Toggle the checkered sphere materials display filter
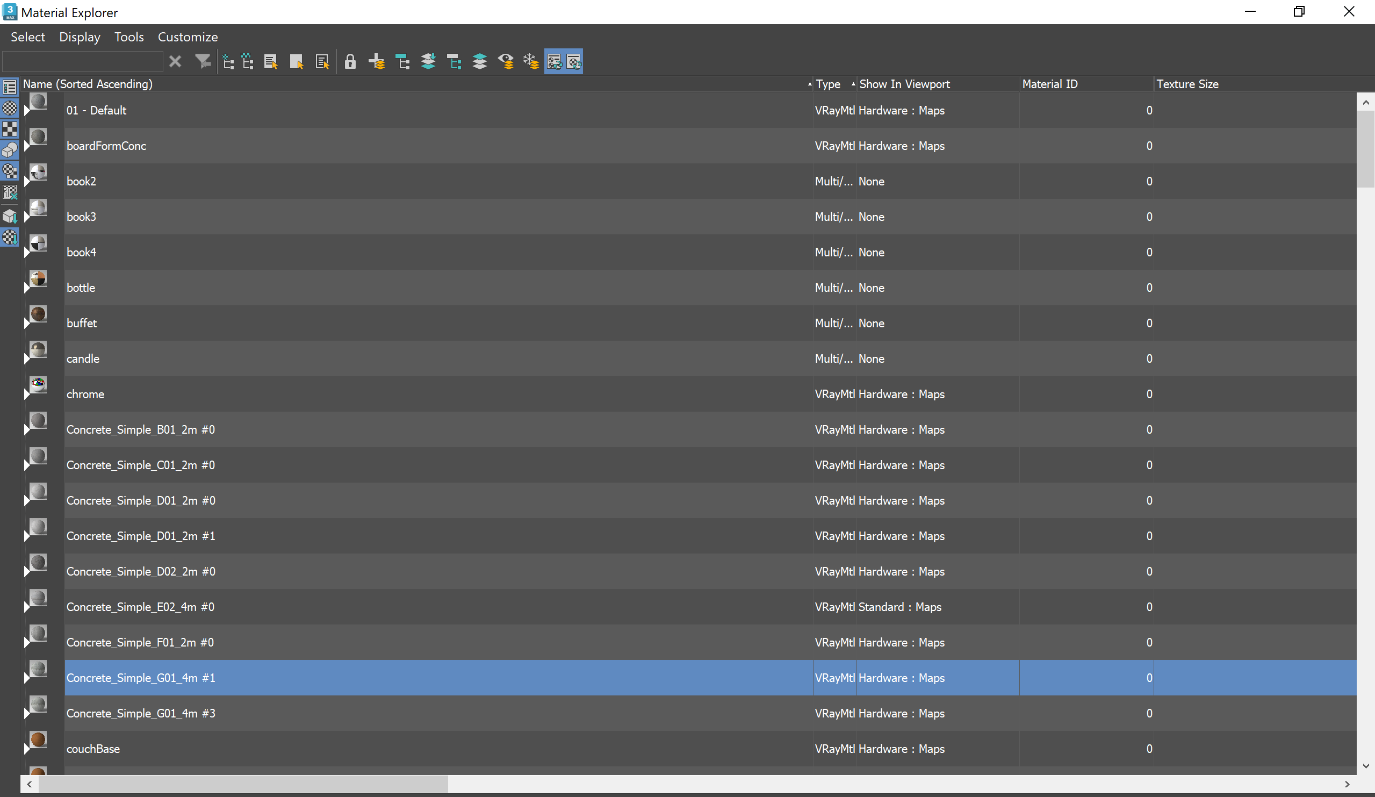 (x=10, y=108)
